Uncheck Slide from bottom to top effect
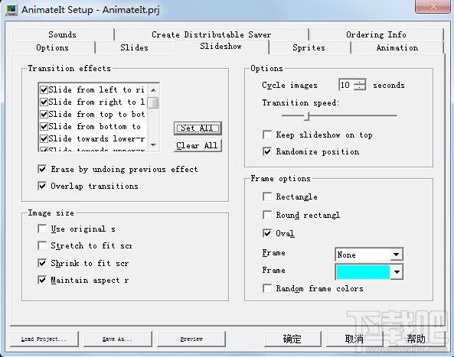The width and height of the screenshot is (454, 357). pos(44,126)
